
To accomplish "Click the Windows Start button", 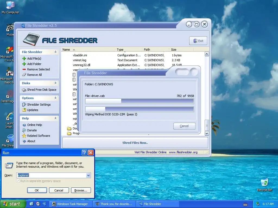I will [x=13, y=204].
